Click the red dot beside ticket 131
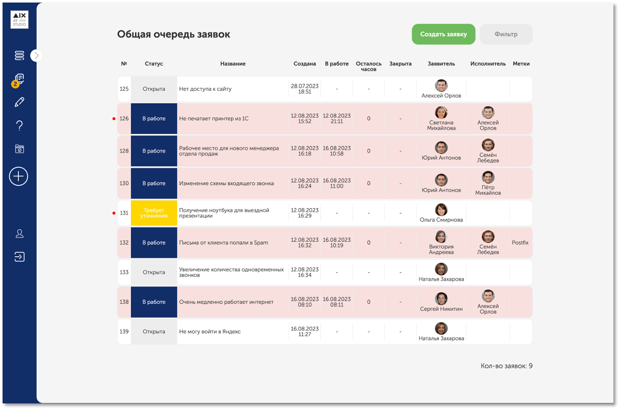620x410 pixels. coord(114,213)
